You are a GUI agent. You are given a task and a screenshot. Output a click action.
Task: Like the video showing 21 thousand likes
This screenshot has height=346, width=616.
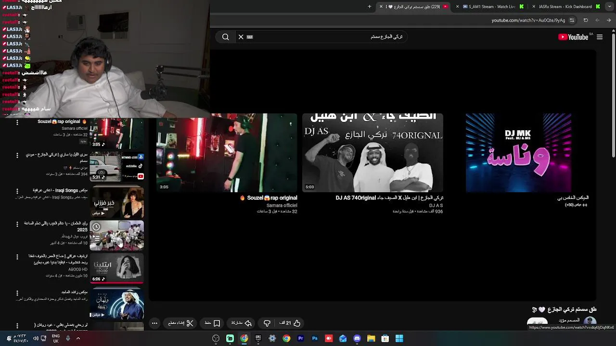pos(290,323)
